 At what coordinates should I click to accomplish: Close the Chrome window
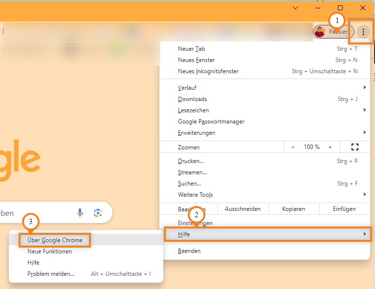pos(363,8)
